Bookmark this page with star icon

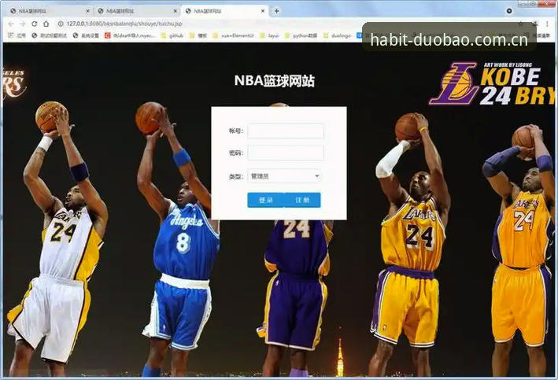coord(521,24)
